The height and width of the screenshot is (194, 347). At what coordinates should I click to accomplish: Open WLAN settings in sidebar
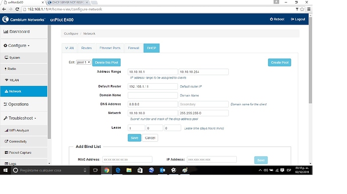(x=24, y=80)
